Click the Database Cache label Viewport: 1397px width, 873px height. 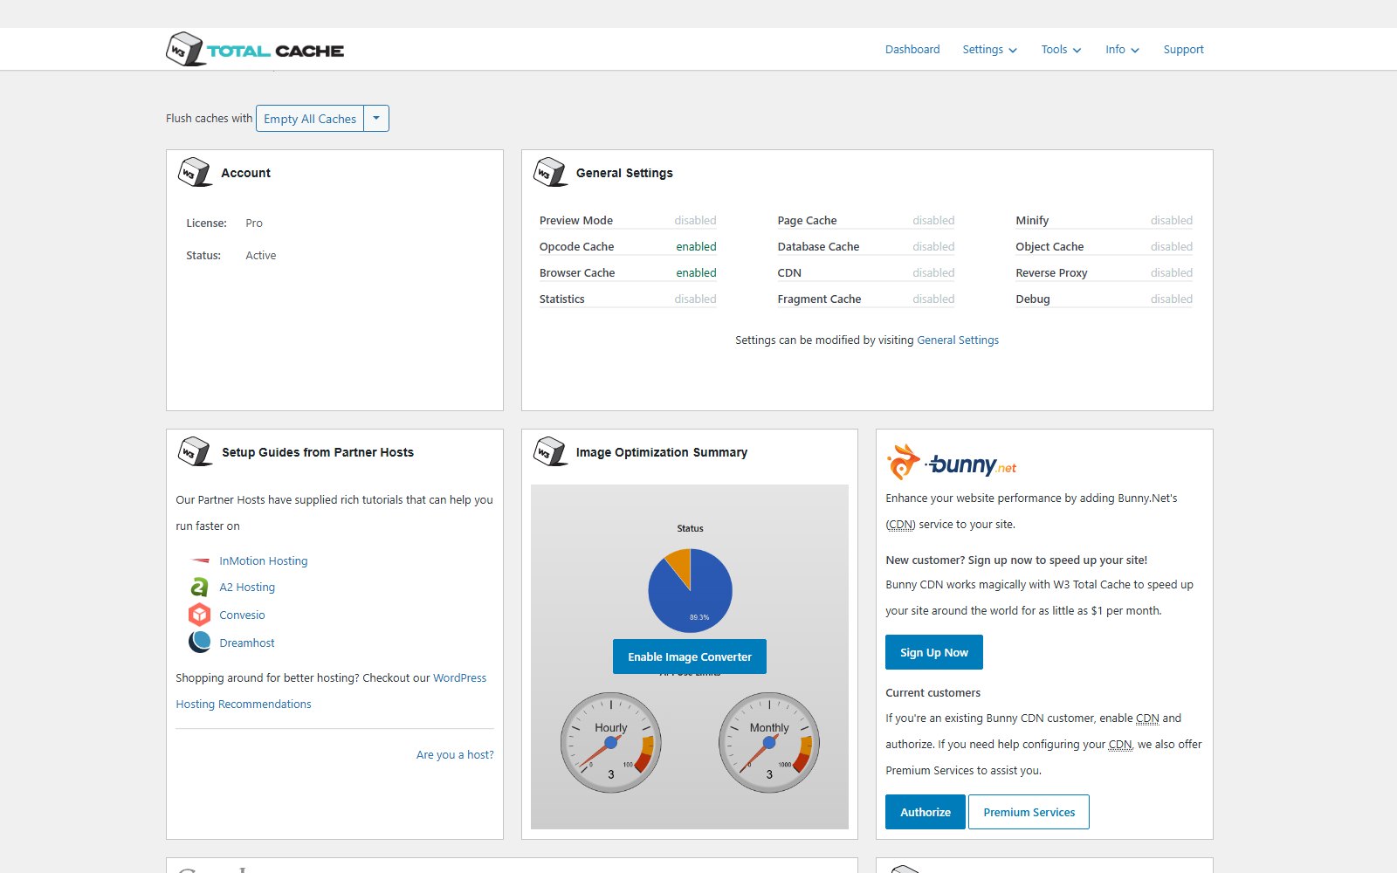(818, 247)
